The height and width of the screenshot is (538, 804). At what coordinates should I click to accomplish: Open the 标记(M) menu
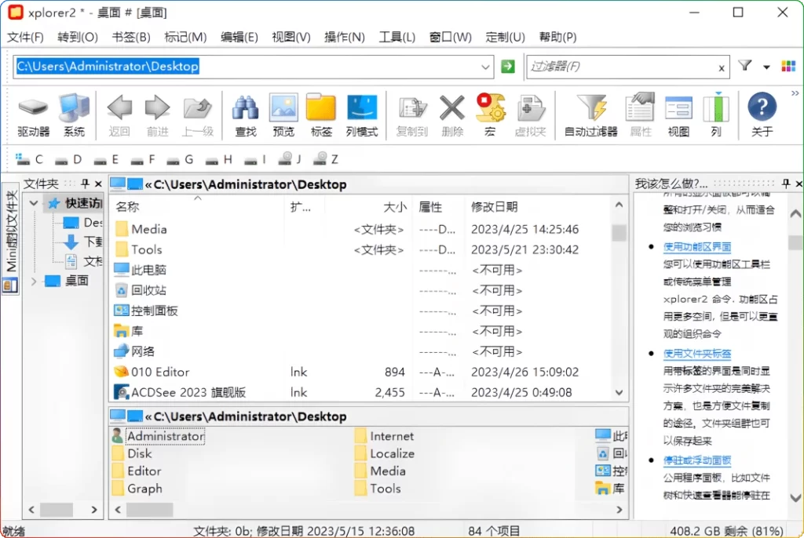coord(185,37)
